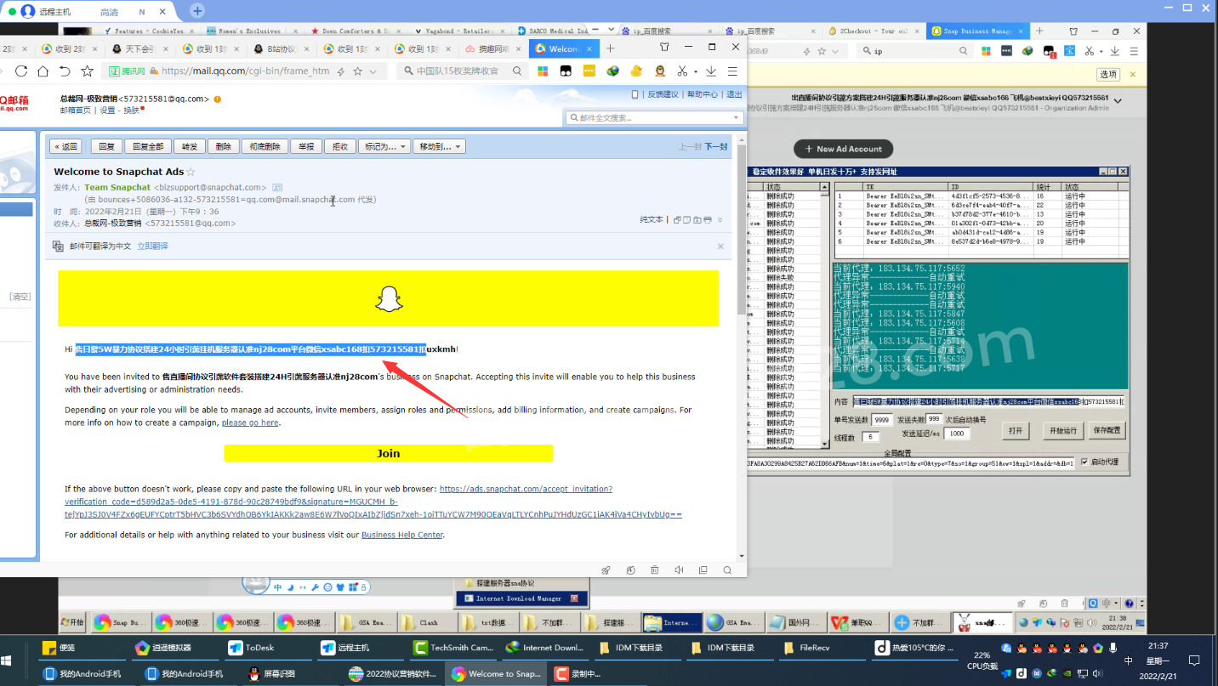The height and width of the screenshot is (686, 1218).
Task: Expand the Snapchat organization chevron
Action: tap(1118, 101)
